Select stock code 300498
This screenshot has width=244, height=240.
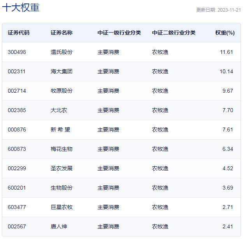[17, 52]
